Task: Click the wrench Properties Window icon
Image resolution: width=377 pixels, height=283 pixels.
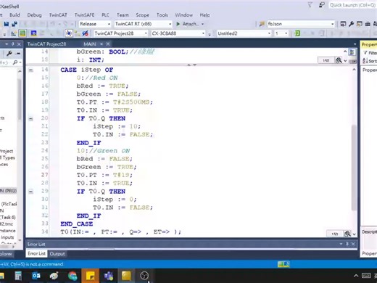Action: tap(352, 24)
